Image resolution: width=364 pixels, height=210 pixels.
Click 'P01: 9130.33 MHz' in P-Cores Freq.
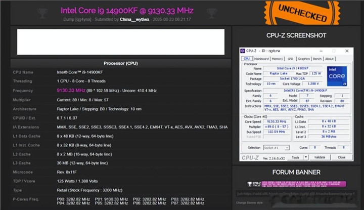(111, 199)
